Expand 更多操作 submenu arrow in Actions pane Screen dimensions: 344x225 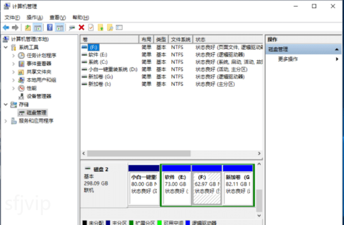(x=336, y=59)
